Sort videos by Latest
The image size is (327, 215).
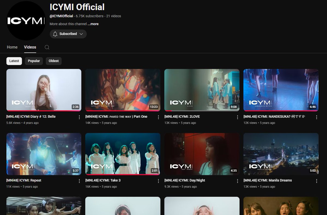(x=14, y=61)
